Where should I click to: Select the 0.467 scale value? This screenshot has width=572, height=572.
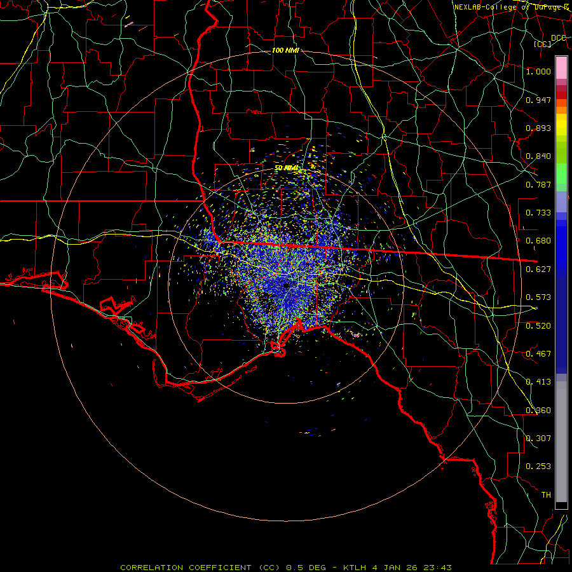[538, 354]
